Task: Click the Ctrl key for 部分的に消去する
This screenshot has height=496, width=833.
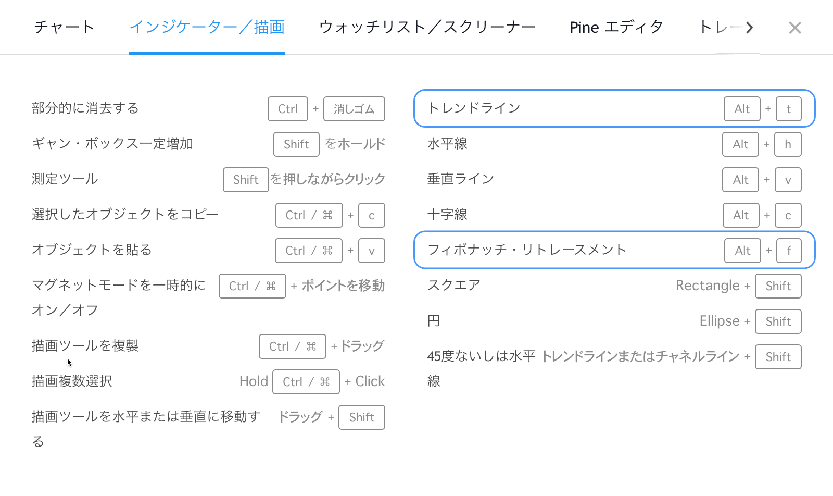Action: pyautogui.click(x=287, y=109)
